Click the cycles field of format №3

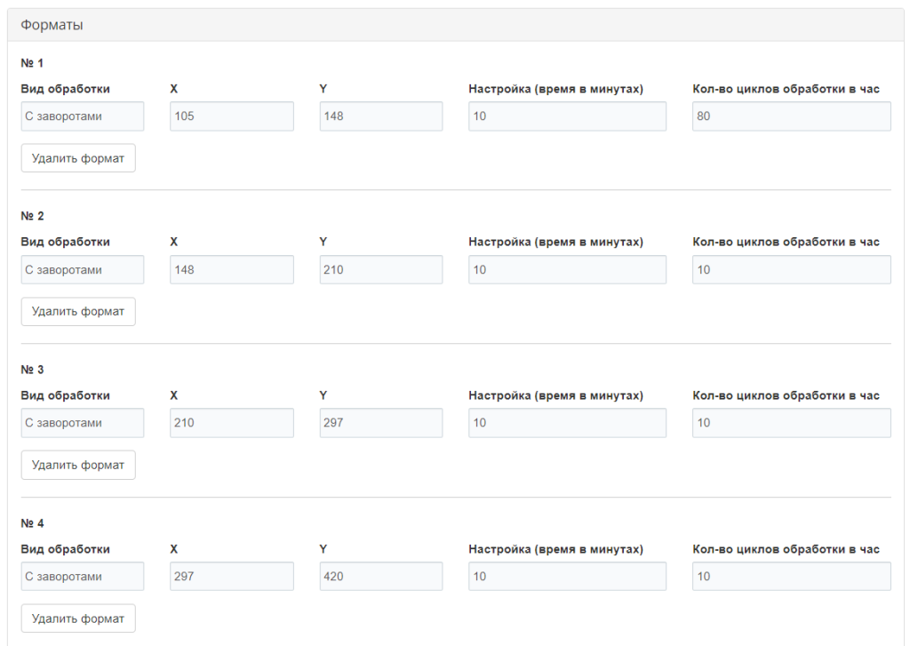(791, 422)
